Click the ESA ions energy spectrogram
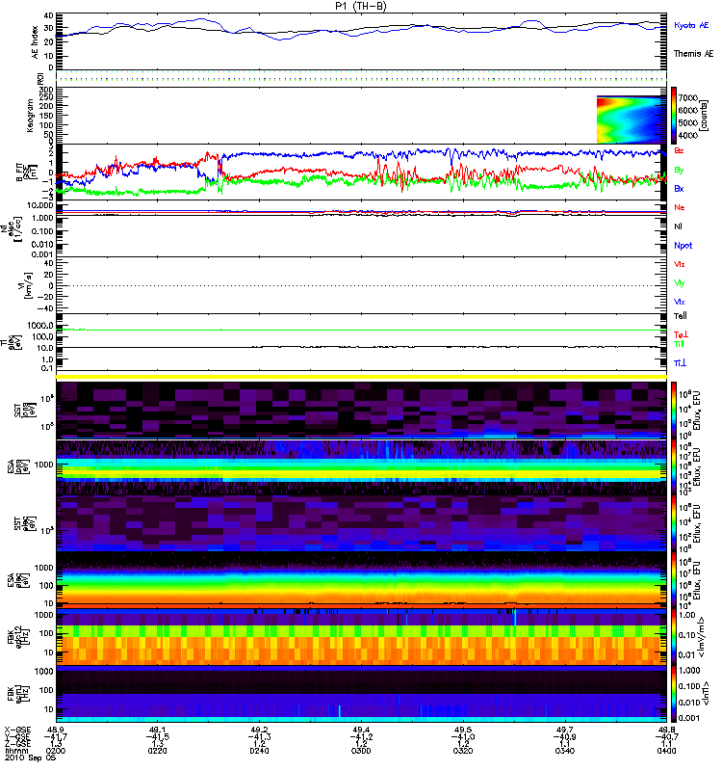 [x=361, y=467]
